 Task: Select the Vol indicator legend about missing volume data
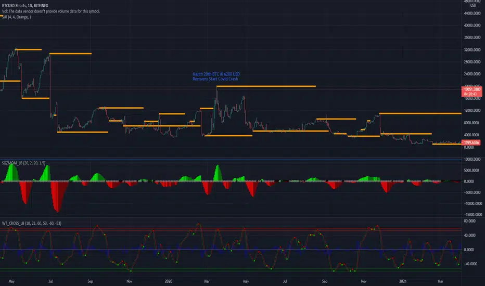click(x=51, y=11)
